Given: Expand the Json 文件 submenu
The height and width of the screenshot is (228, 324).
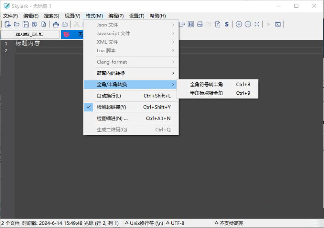Looking at the screenshot, I should 131,25.
